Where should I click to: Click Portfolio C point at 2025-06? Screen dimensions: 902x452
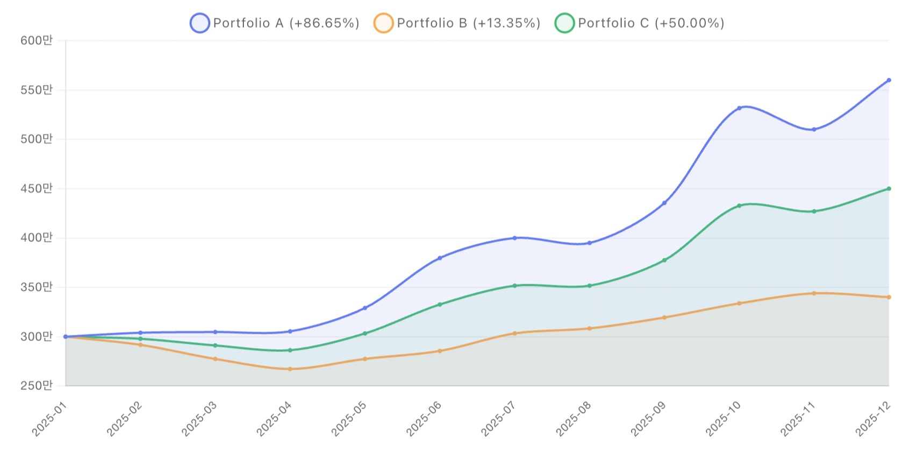(x=440, y=305)
